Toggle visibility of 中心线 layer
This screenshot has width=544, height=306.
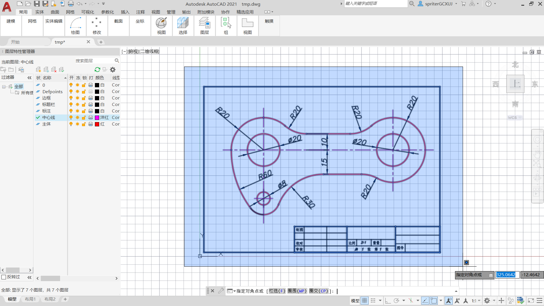tap(71, 117)
